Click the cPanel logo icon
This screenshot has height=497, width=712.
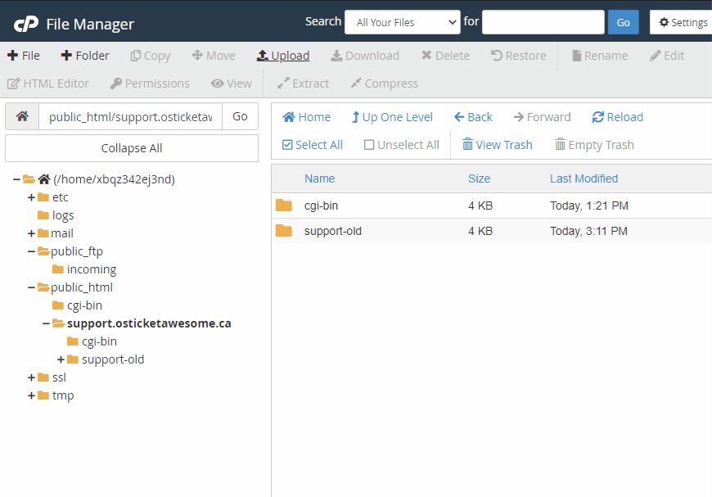(x=26, y=24)
